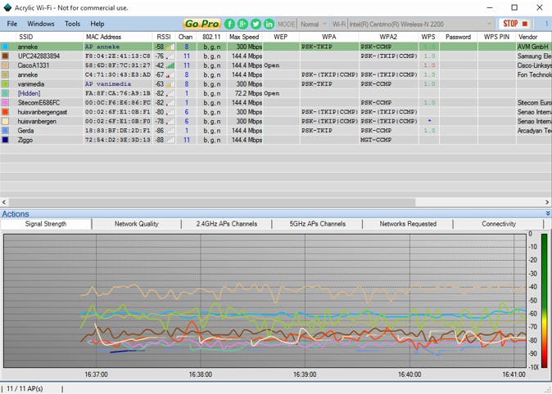Open the Tools menu
This screenshot has height=394, width=552.
[x=73, y=24]
